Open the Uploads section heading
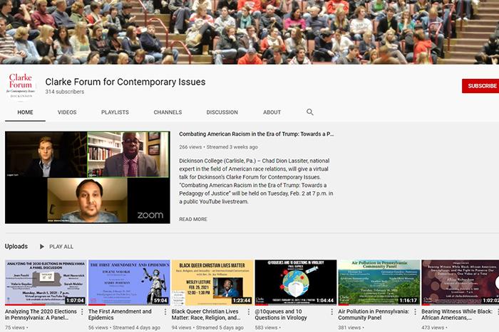Image resolution: width=499 pixels, height=332 pixels. pyautogui.click(x=16, y=246)
